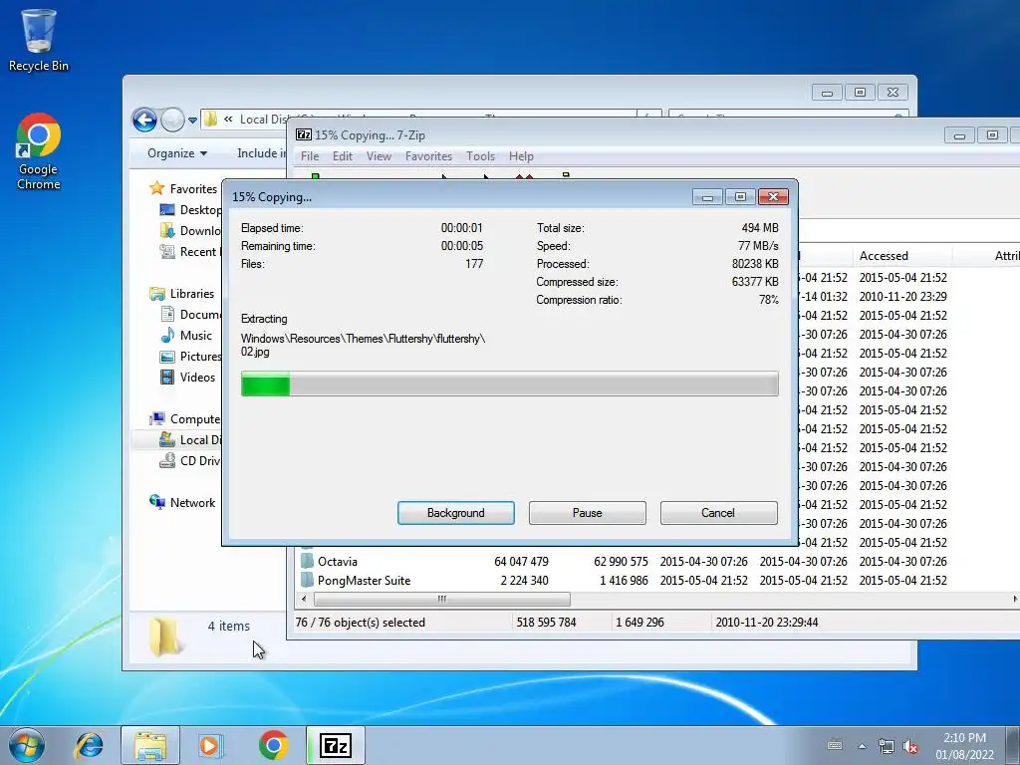
Task: Select Local Disk in navigation pane
Action: [x=200, y=439]
